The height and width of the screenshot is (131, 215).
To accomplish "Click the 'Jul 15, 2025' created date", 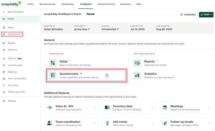I will 138,29.
